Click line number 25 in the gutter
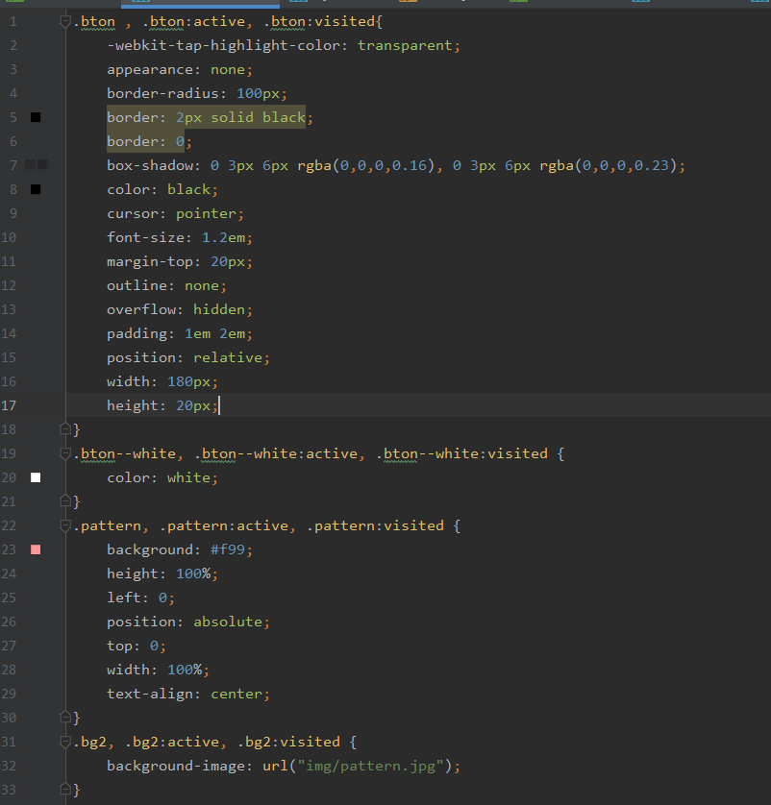The height and width of the screenshot is (805, 771). point(13,598)
